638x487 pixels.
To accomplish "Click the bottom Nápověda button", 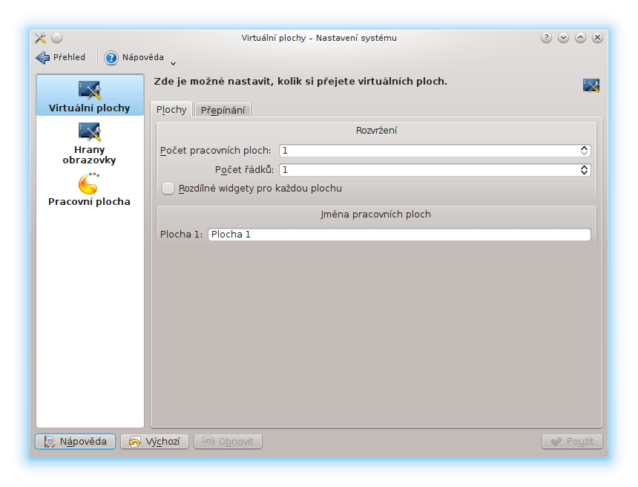I will tap(75, 442).
